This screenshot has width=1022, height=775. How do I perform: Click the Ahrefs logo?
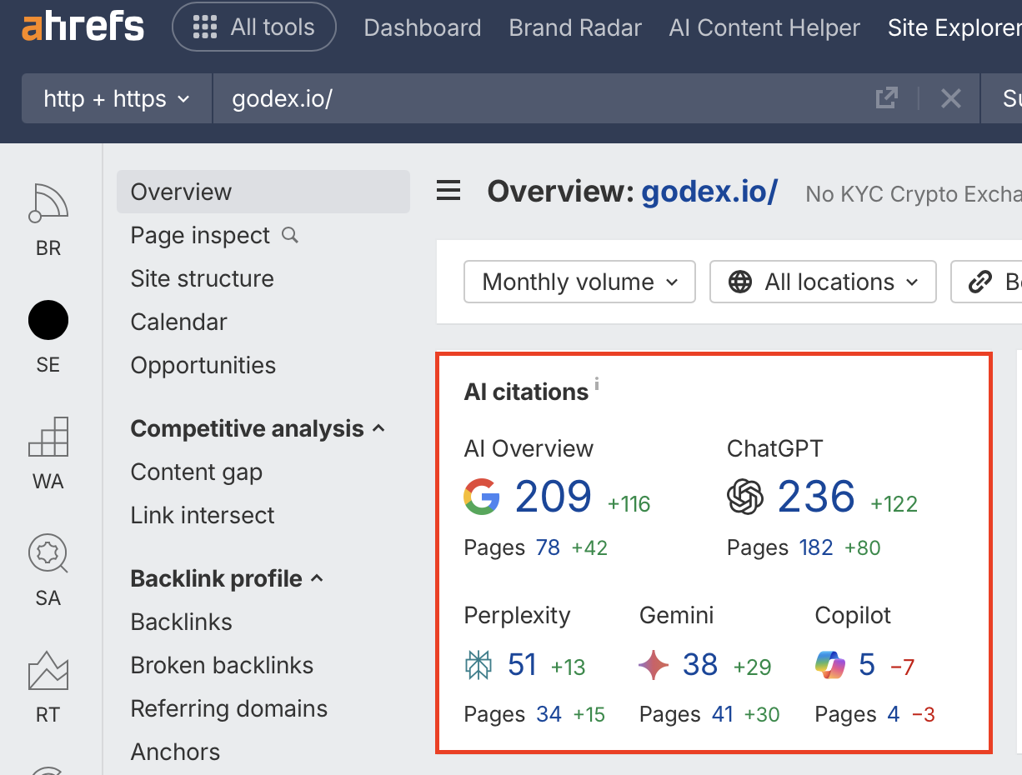pyautogui.click(x=83, y=27)
